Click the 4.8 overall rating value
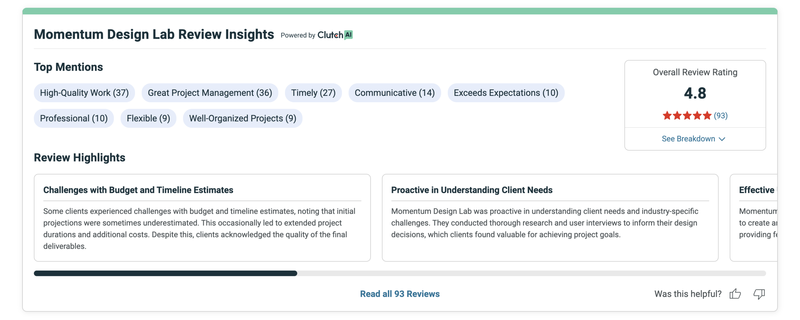800x320 pixels. [695, 93]
